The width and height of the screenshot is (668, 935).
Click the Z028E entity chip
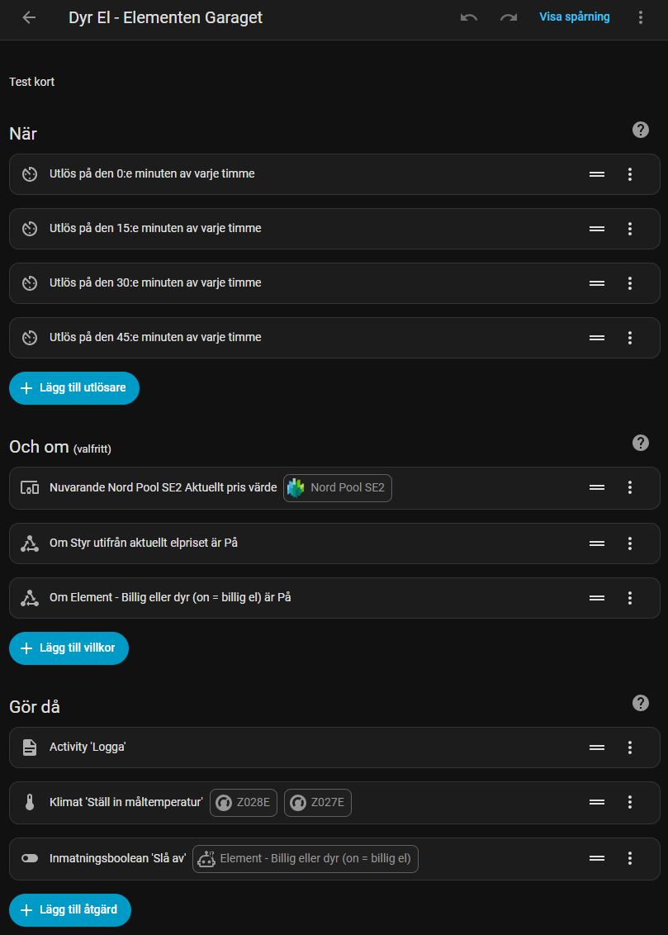(244, 803)
